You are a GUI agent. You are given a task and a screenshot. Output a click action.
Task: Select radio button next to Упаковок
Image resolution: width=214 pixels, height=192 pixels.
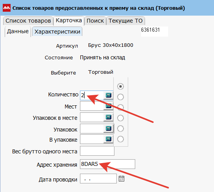coord(120,128)
